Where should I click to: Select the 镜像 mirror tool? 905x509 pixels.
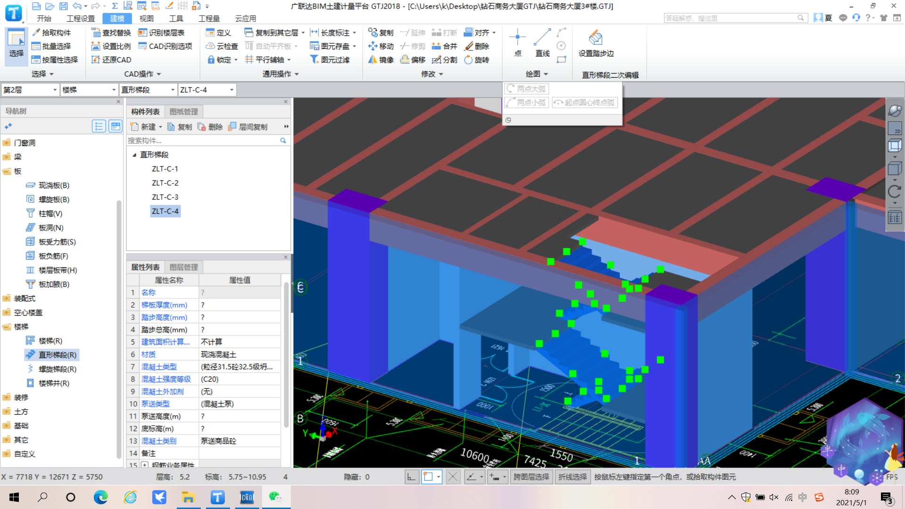click(381, 60)
